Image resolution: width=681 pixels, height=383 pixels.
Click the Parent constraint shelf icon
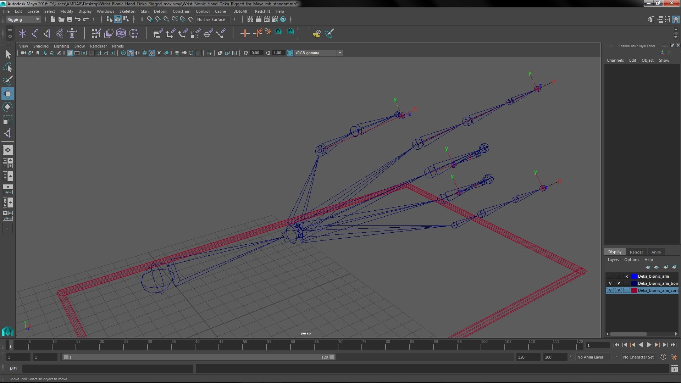(158, 34)
